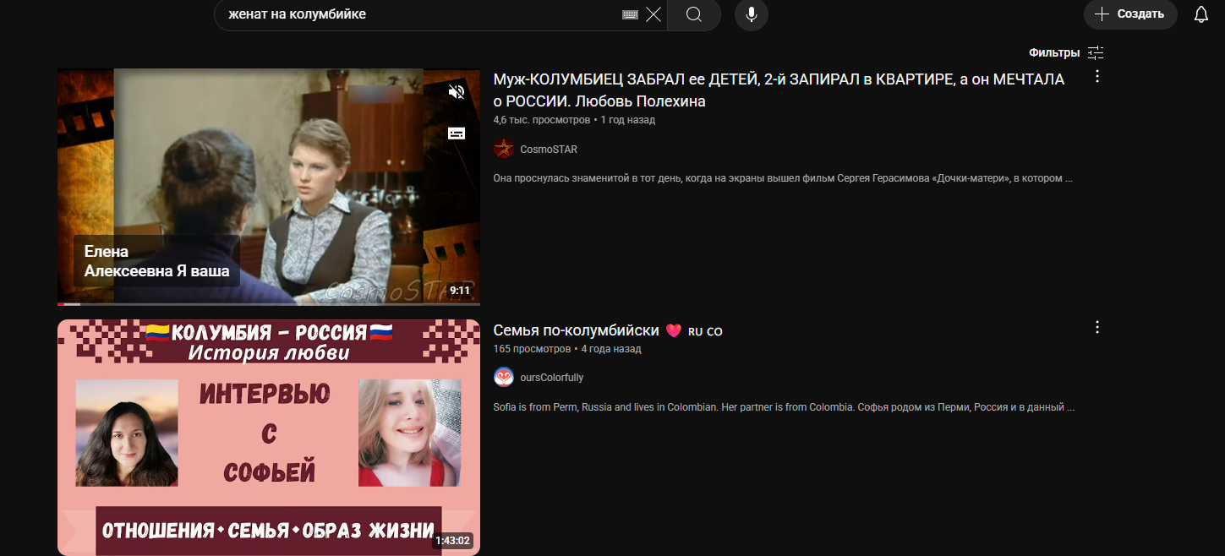Click the Елена Алексеевна Я ваша caption

click(156, 261)
